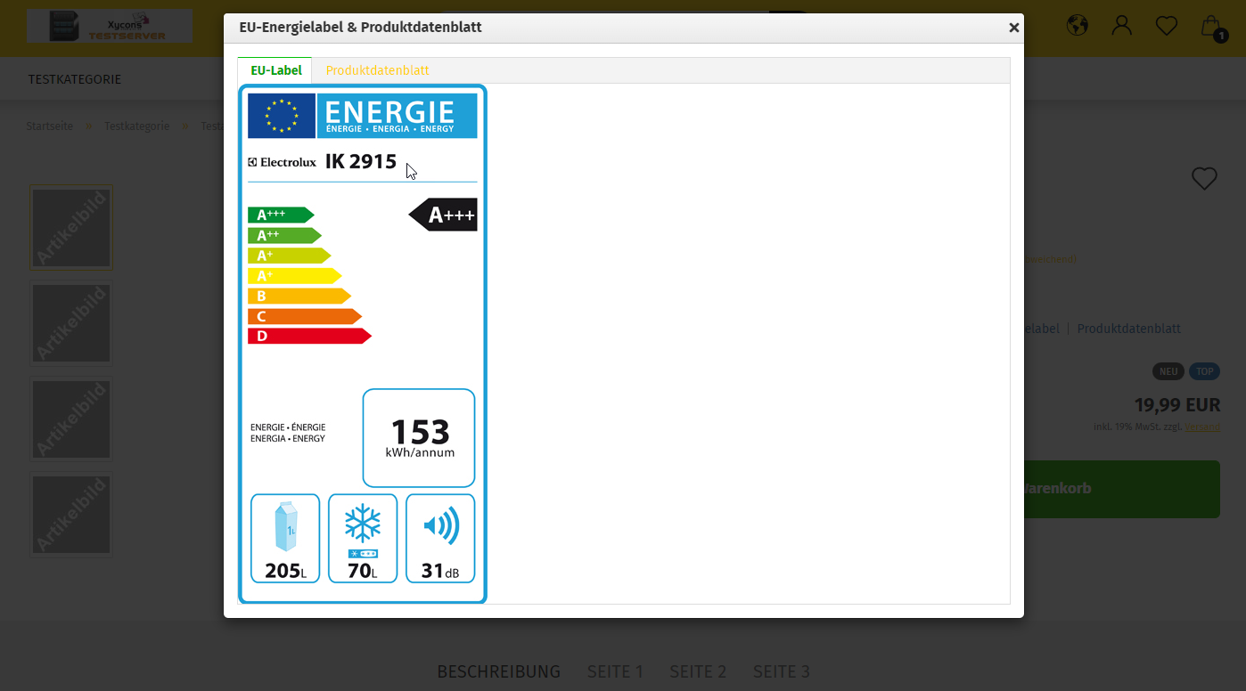The height and width of the screenshot is (691, 1246).
Task: Select the first Artikelbild thumbnail
Action: coord(71,227)
